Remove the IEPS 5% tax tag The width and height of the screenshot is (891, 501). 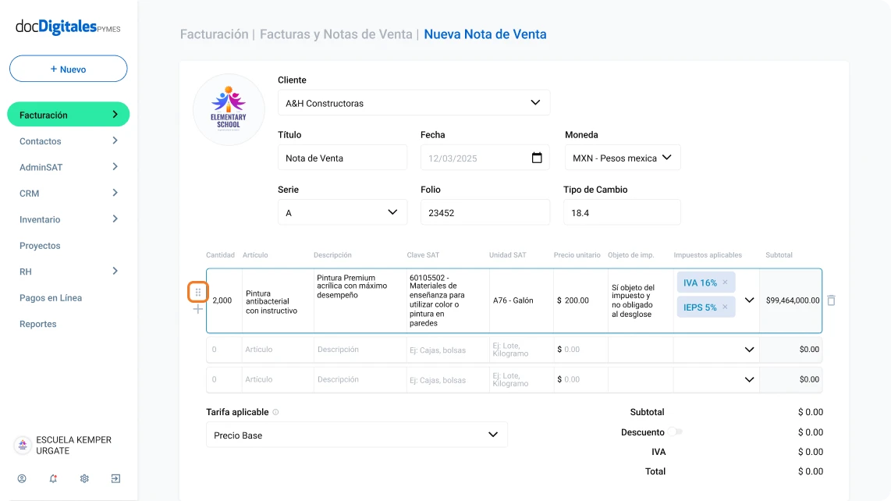pyautogui.click(x=725, y=307)
